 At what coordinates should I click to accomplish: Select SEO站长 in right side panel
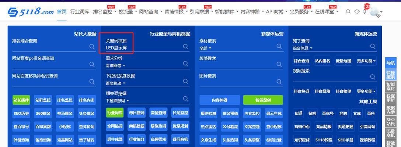pos(391,122)
